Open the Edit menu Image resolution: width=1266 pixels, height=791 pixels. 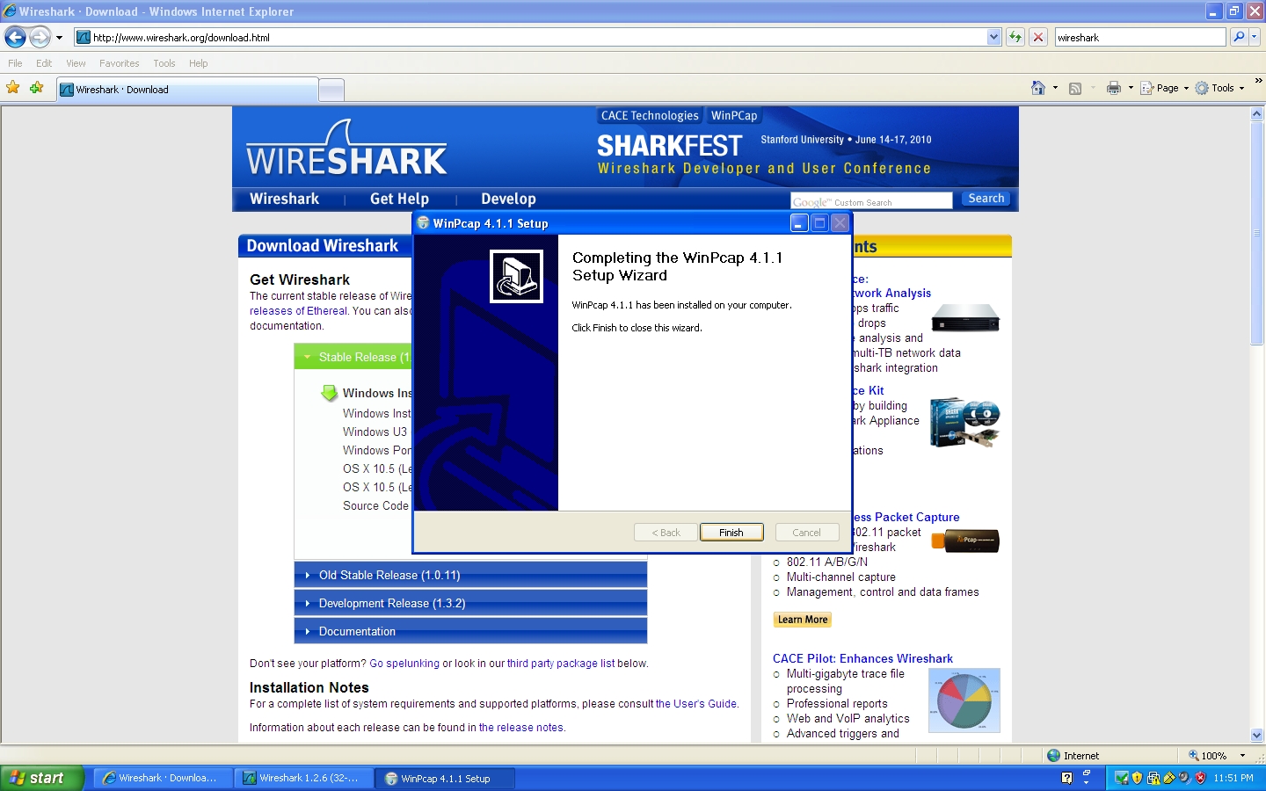coord(44,63)
